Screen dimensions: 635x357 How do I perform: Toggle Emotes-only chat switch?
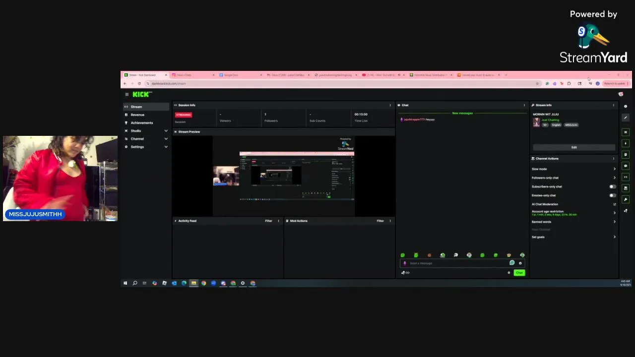tap(613, 195)
